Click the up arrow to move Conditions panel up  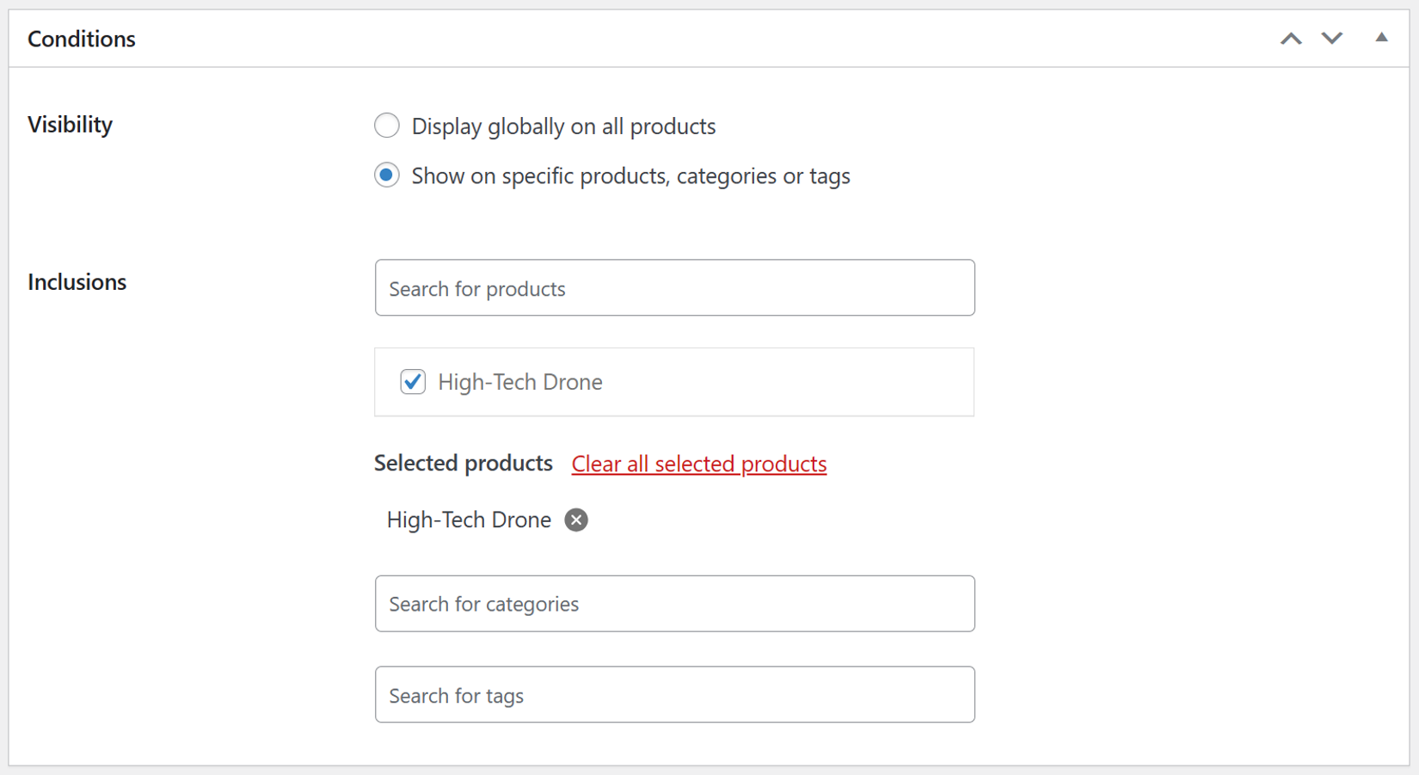coord(1291,38)
